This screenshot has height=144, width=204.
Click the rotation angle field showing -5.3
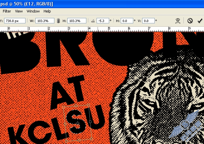click(x=103, y=21)
